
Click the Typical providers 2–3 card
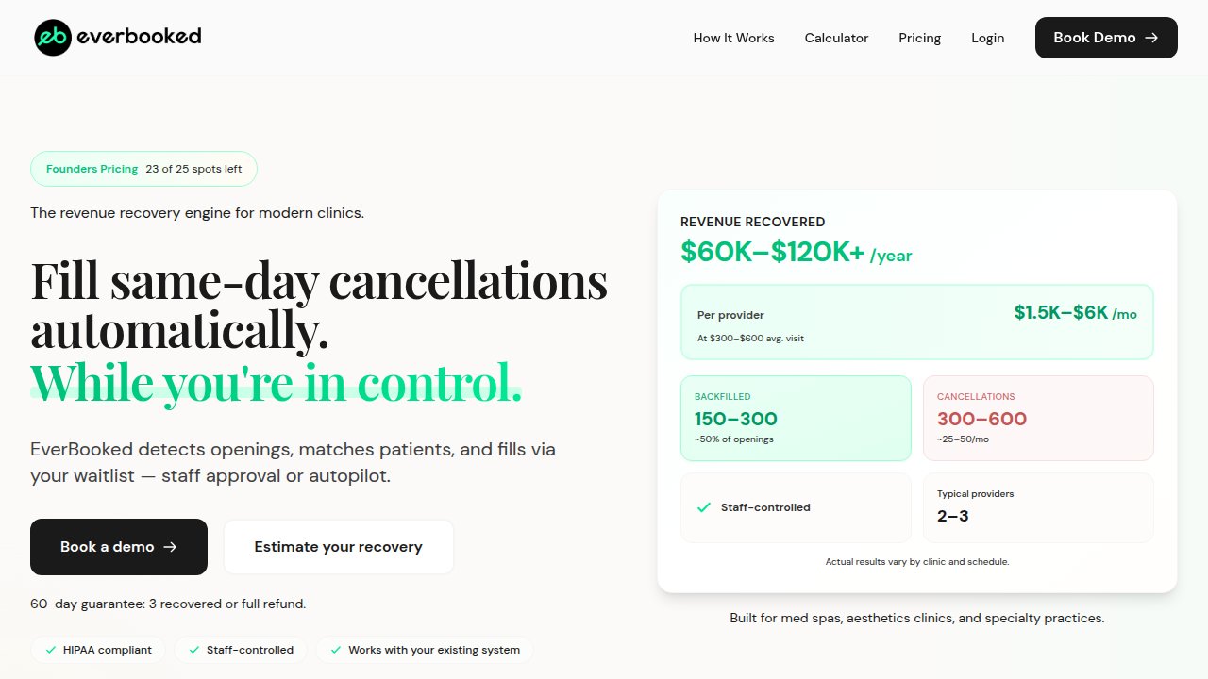coord(1037,507)
